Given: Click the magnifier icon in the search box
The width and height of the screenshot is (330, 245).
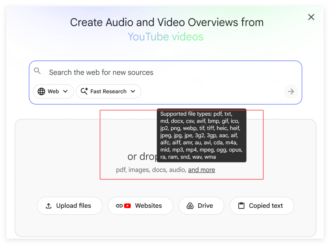Looking at the screenshot, I should point(37,71).
